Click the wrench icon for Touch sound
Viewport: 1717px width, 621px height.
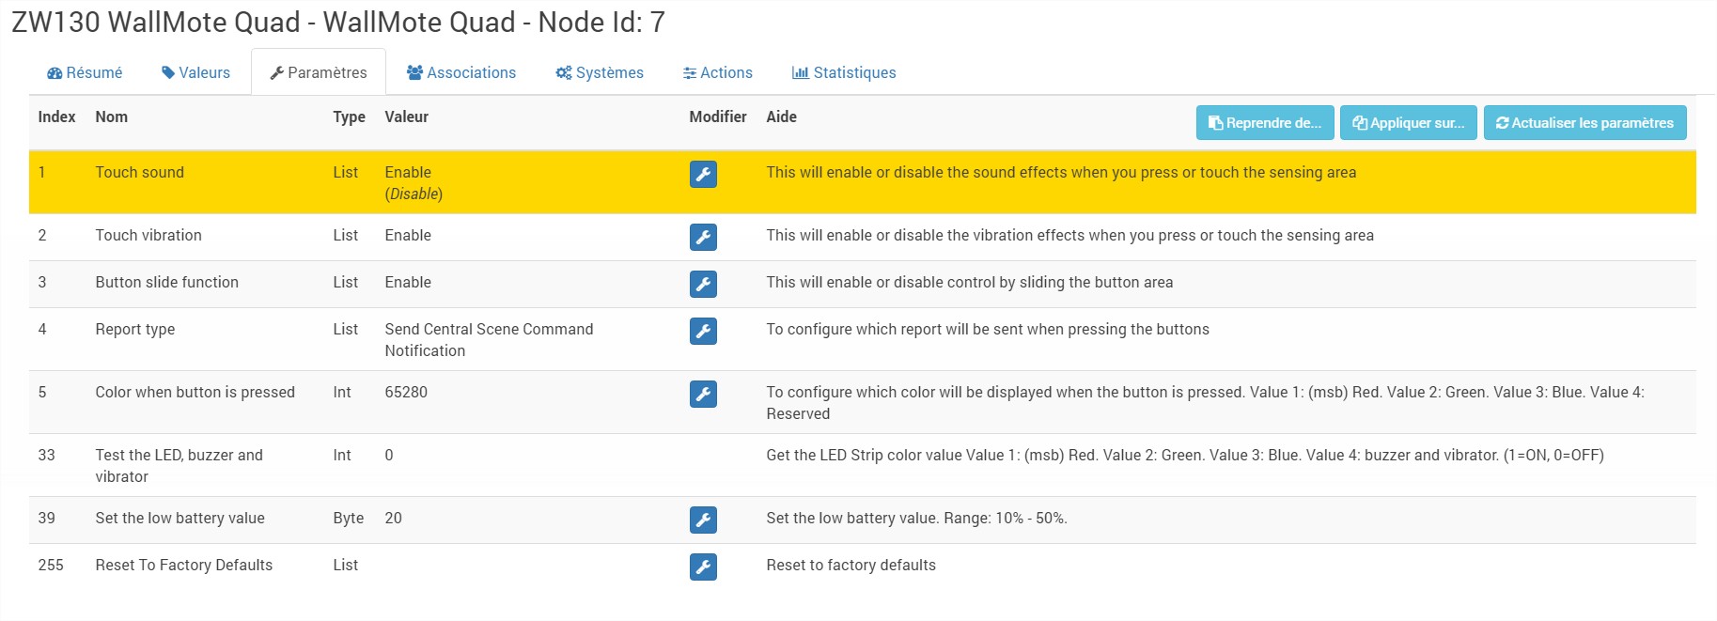[703, 174]
